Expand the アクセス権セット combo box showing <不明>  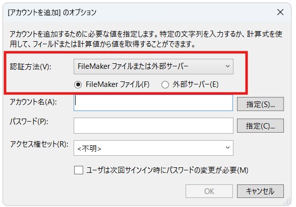[153, 148]
